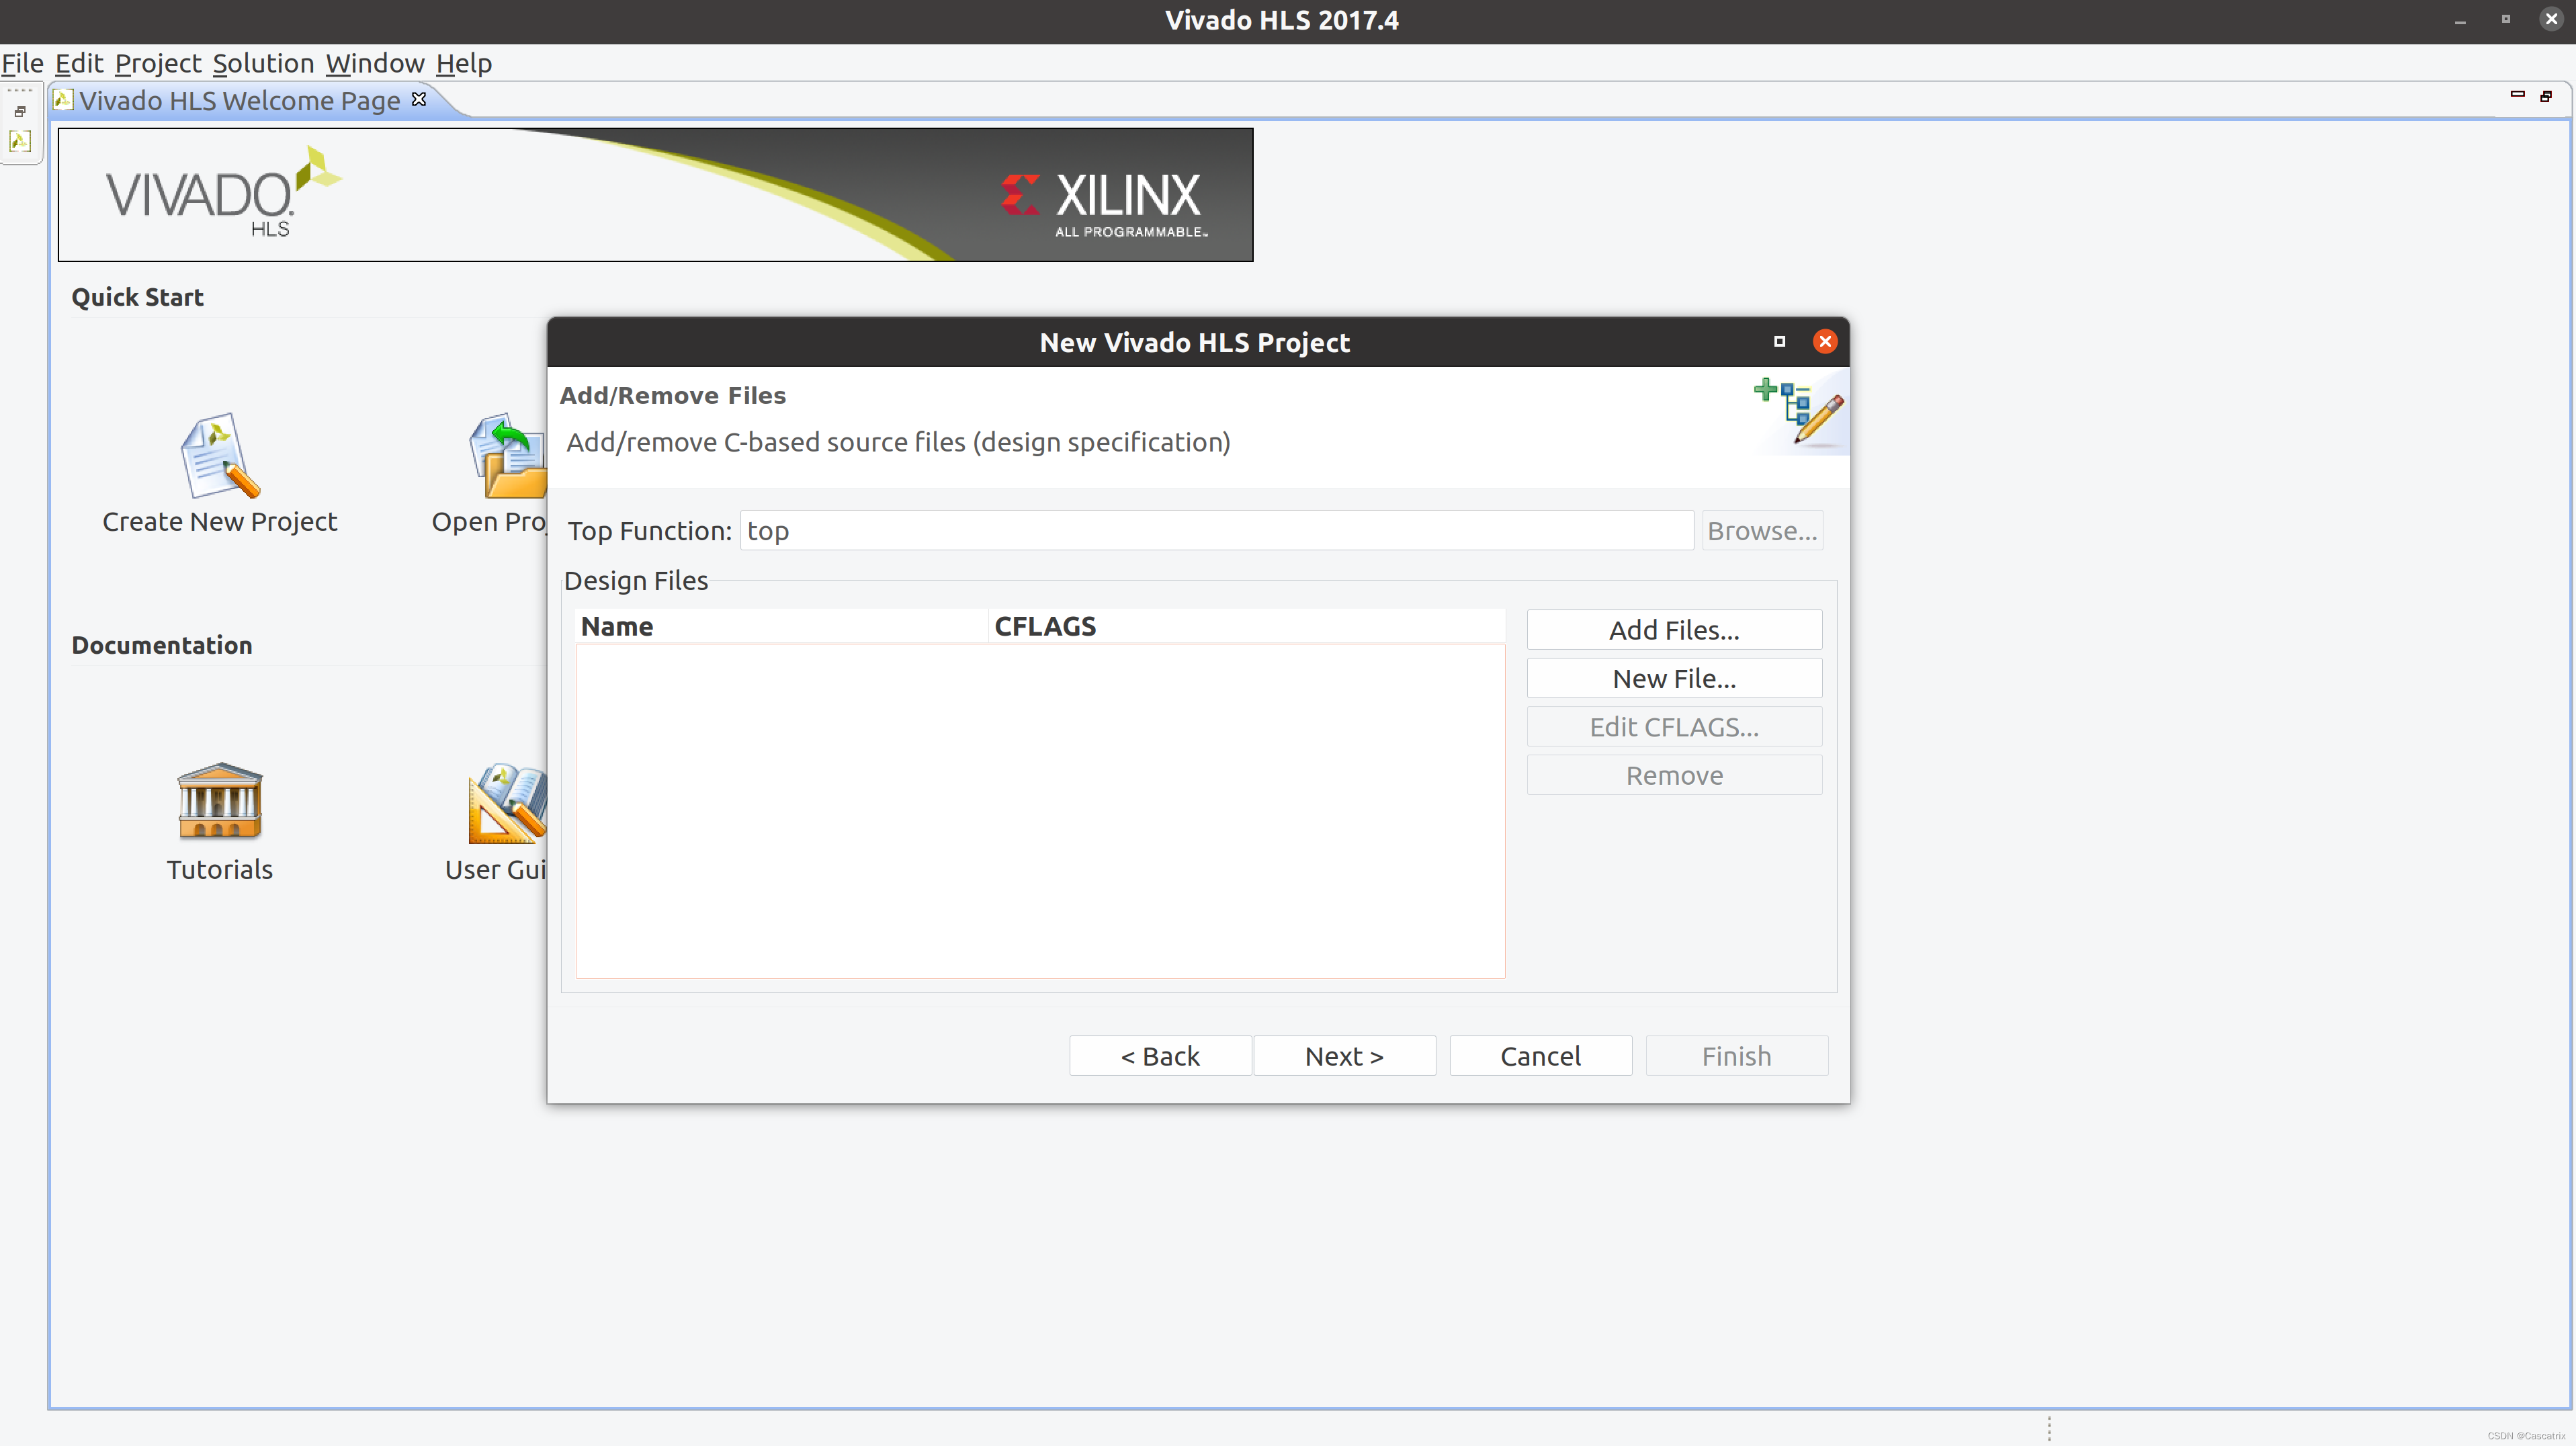Click the Top Function Browse button
Viewport: 2576px width, 1446px height.
(1760, 529)
